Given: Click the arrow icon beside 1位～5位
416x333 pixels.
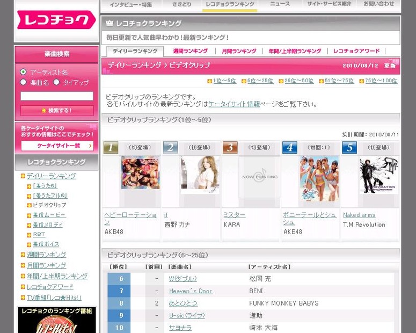Looking at the screenshot, I should (209, 81).
